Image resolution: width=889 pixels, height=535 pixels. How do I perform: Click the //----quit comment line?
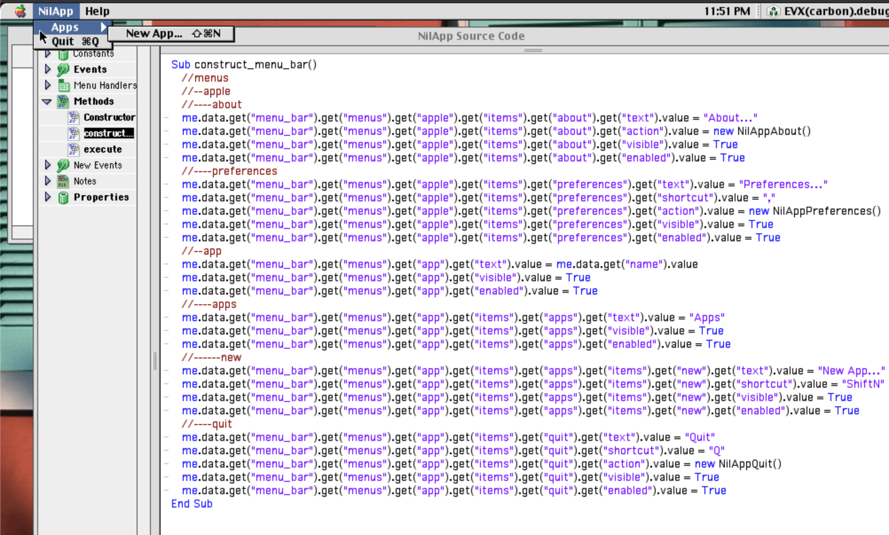point(207,424)
